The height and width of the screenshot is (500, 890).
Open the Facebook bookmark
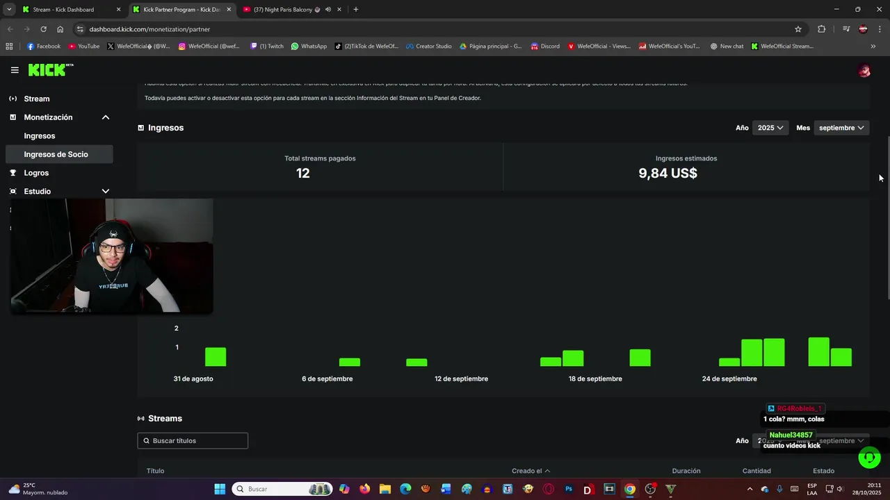[x=44, y=47]
